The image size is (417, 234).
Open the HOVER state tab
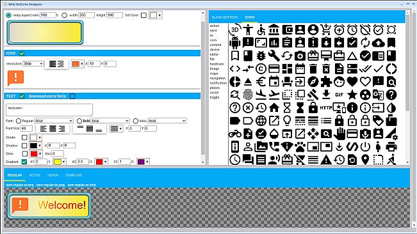click(x=53, y=175)
